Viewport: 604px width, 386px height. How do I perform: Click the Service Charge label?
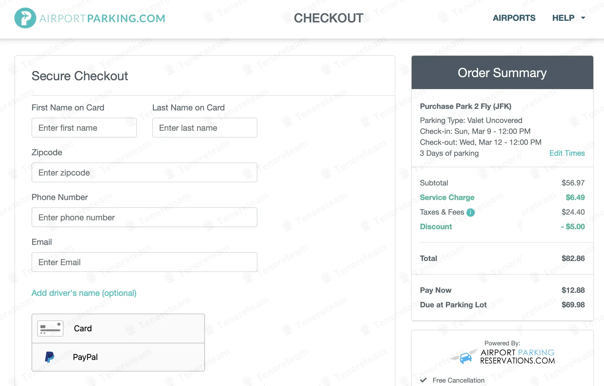tap(447, 197)
